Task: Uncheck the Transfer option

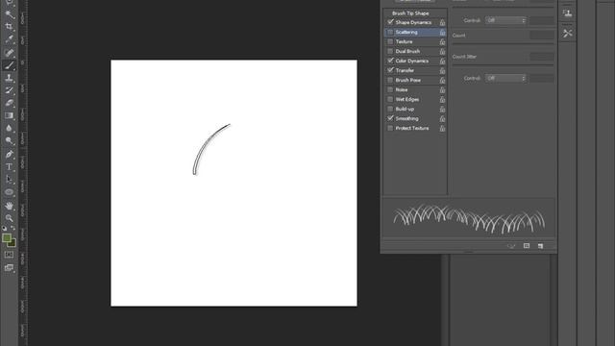Action: pos(390,70)
